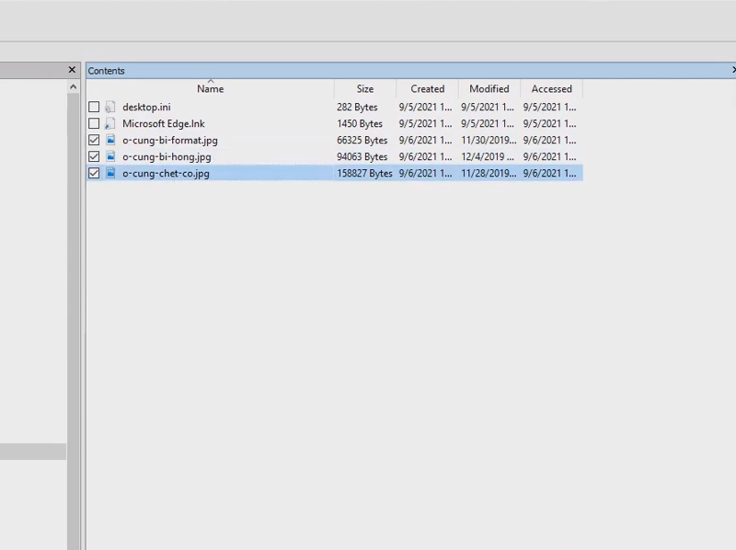This screenshot has width=736, height=550.
Task: Sort by the Created date column
Action: coord(427,89)
